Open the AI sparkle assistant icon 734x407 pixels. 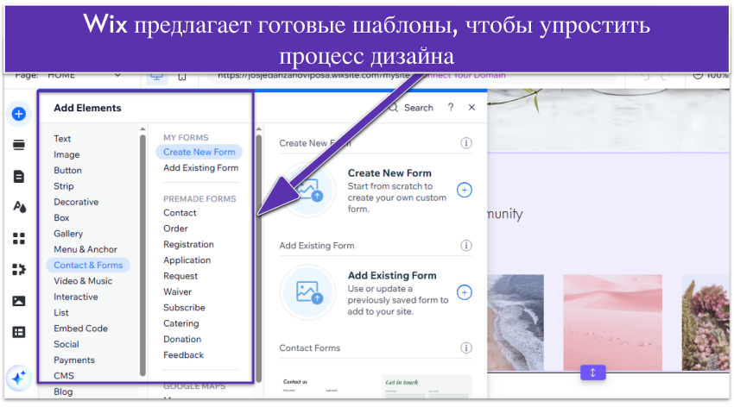coord(19,378)
